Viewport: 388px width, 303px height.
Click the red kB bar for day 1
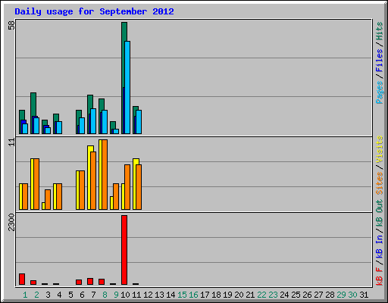coord(22,279)
